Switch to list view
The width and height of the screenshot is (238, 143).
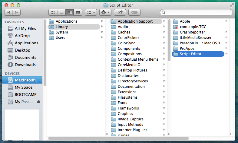pos(61,12)
